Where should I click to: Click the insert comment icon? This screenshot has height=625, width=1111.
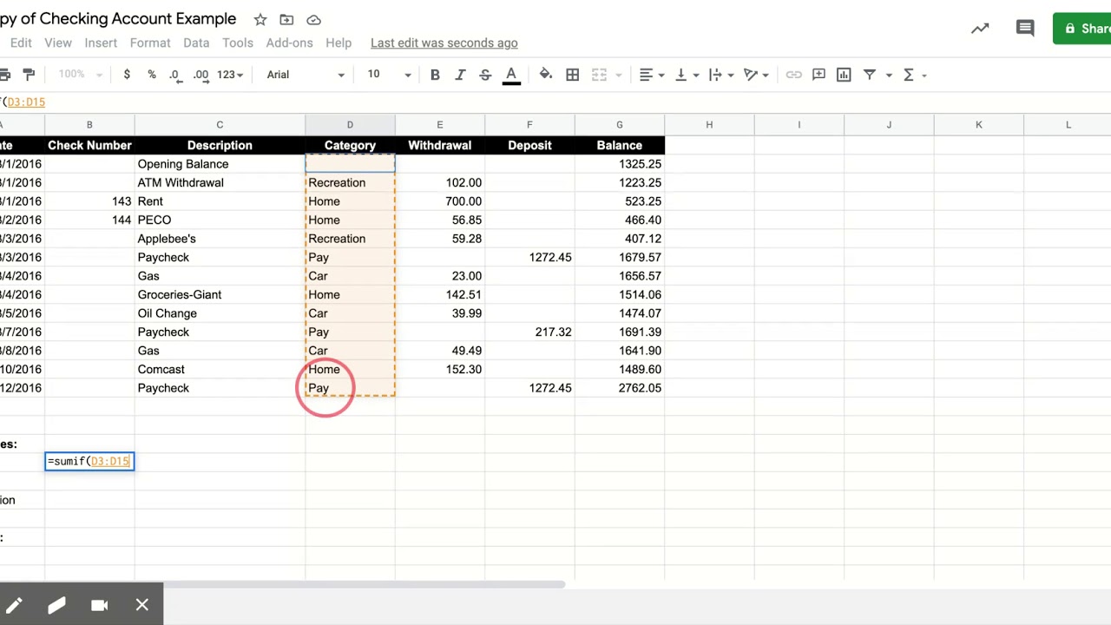[818, 75]
